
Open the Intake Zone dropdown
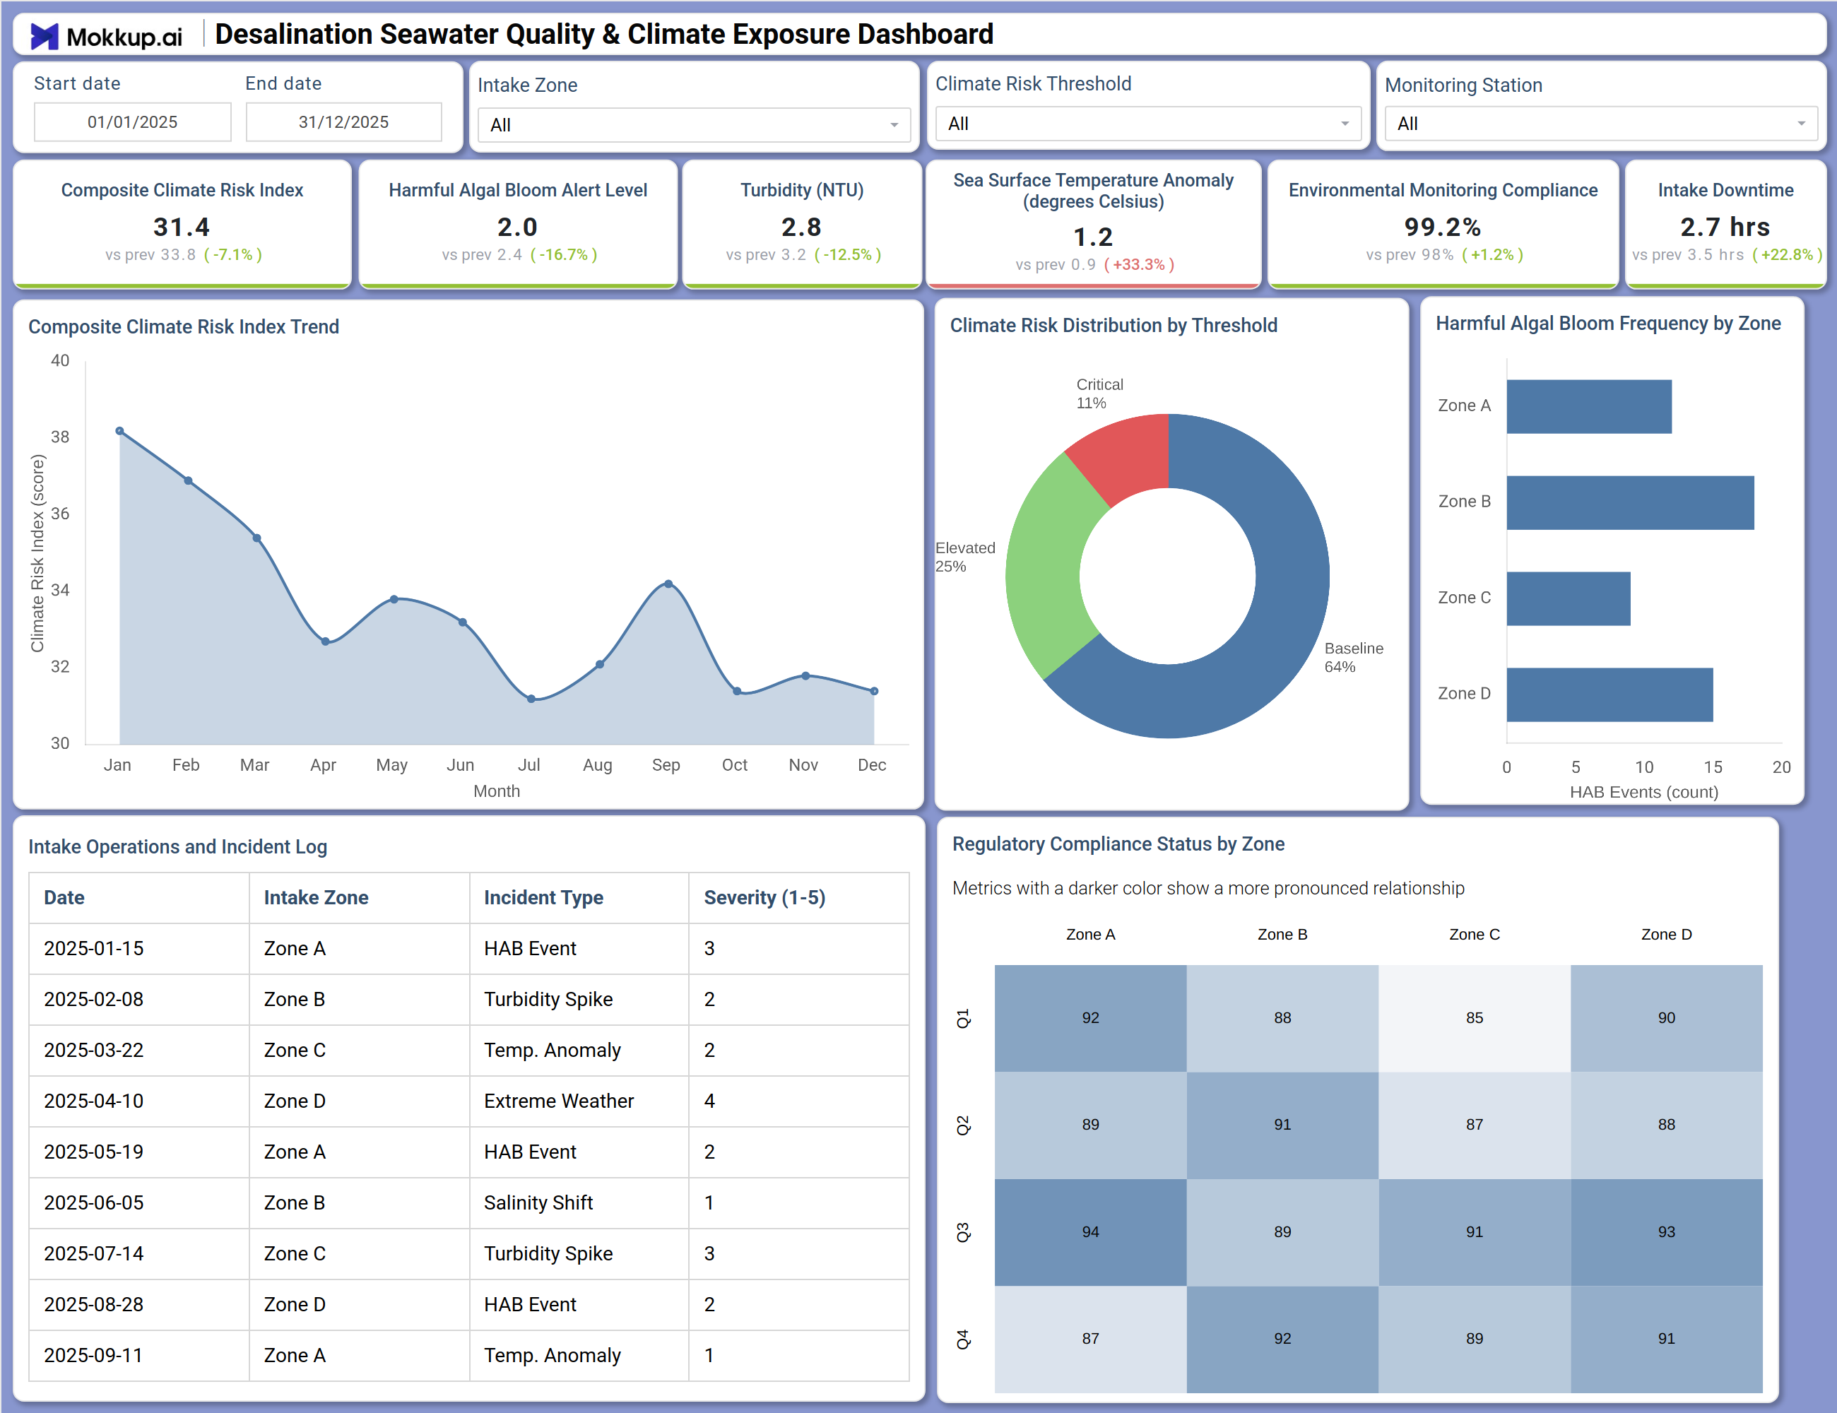tap(694, 124)
